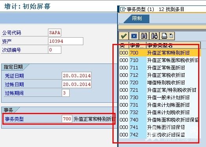
Task: Click the 凭证日期 date field
Action: click(x=77, y=76)
